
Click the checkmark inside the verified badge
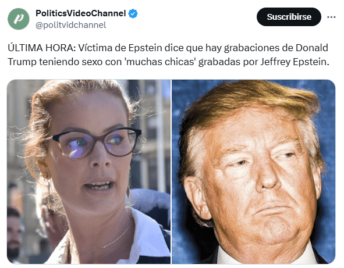pos(133,13)
